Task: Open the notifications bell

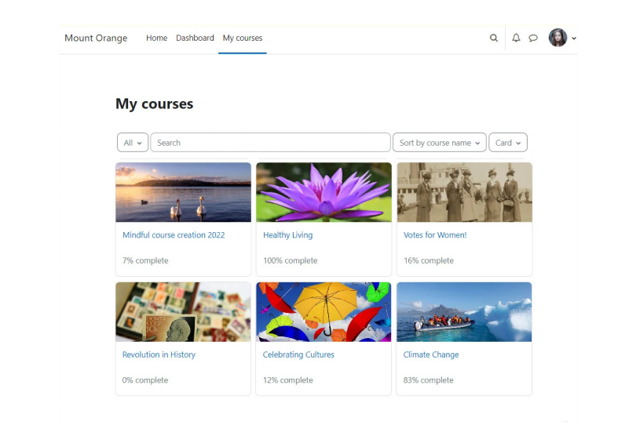Action: coord(516,38)
